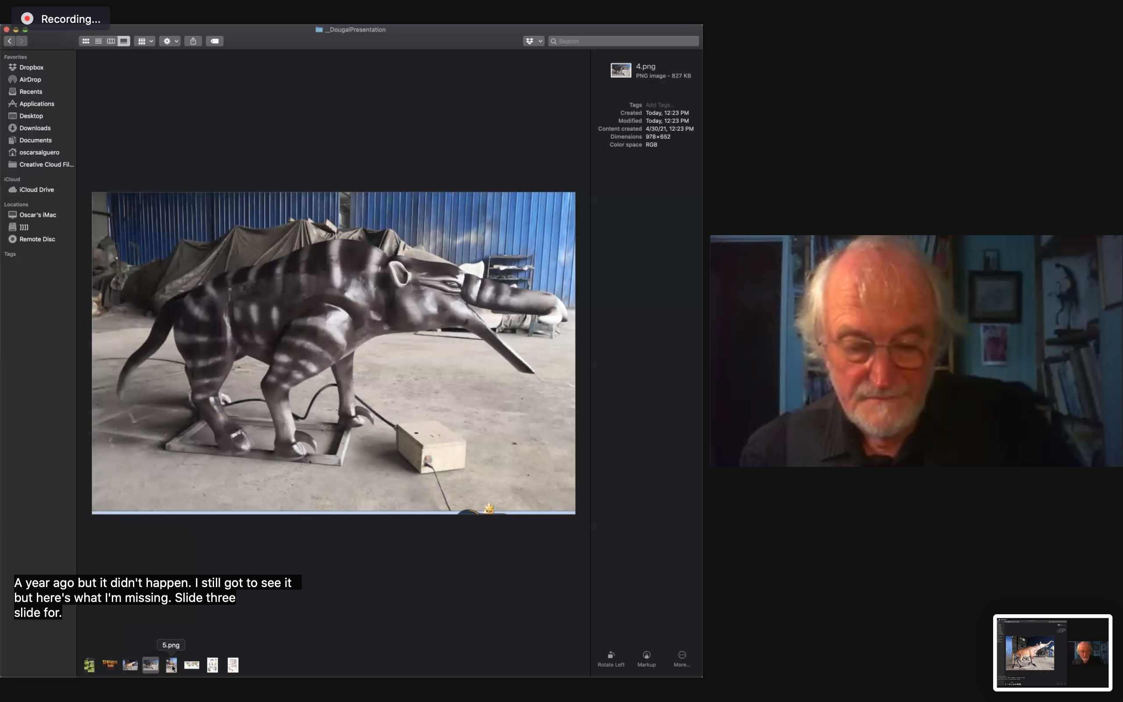Open the Action gear menu
Image resolution: width=1123 pixels, height=702 pixels.
click(169, 41)
